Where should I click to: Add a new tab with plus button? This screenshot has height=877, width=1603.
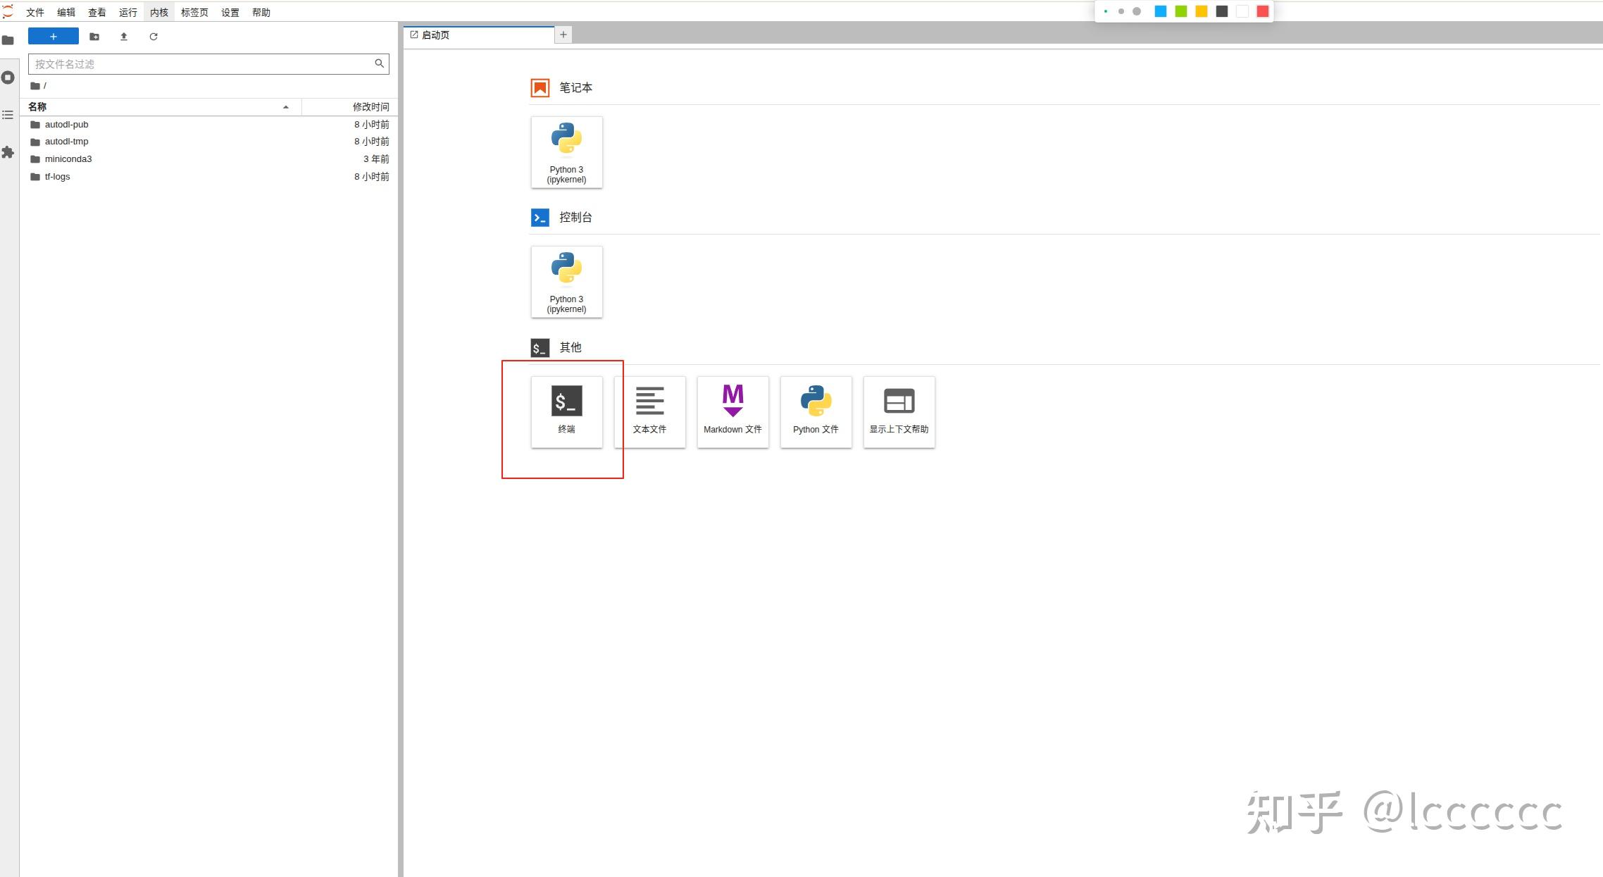(563, 35)
